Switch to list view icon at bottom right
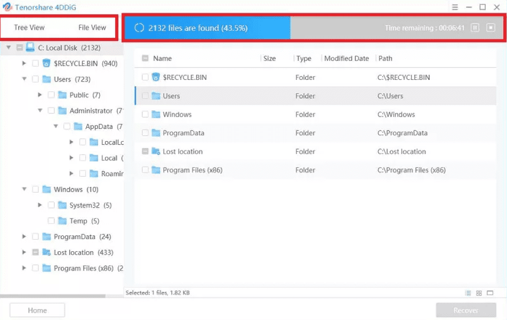This screenshot has height=320, width=507. 468,293
